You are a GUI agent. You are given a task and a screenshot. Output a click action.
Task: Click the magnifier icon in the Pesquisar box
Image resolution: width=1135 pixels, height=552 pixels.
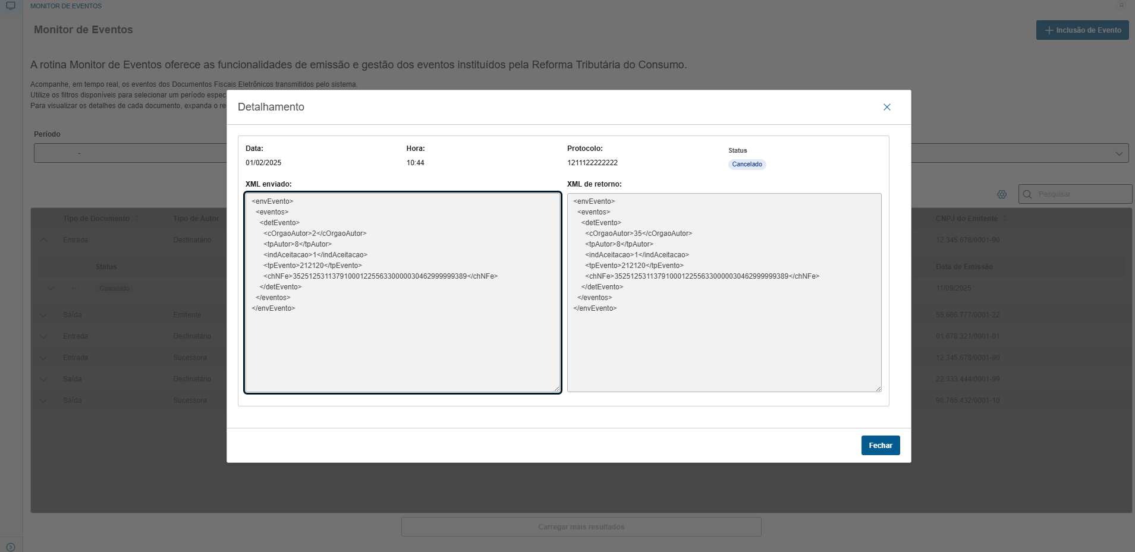coord(1027,194)
